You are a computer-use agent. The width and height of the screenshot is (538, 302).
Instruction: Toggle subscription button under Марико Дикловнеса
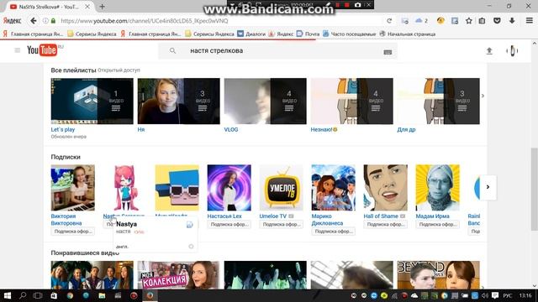[334, 232]
